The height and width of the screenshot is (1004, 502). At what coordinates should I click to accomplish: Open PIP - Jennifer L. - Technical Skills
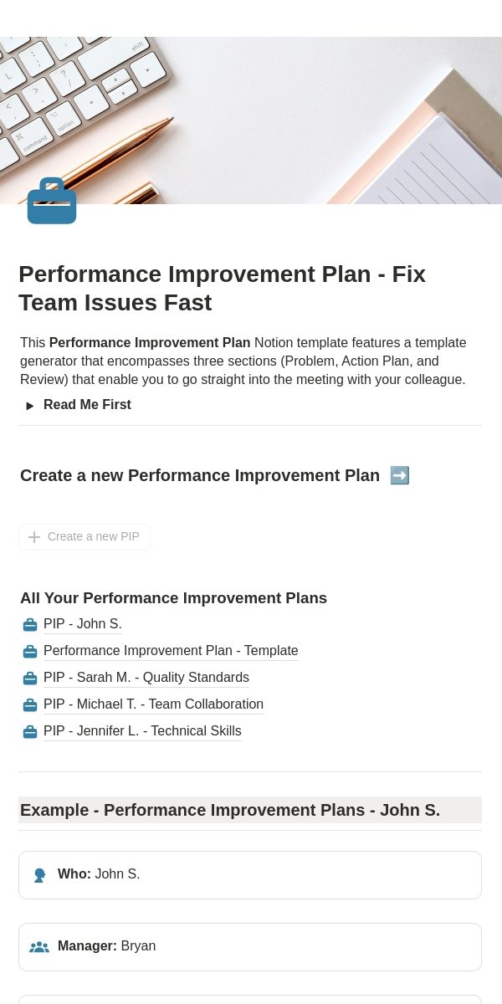point(142,731)
